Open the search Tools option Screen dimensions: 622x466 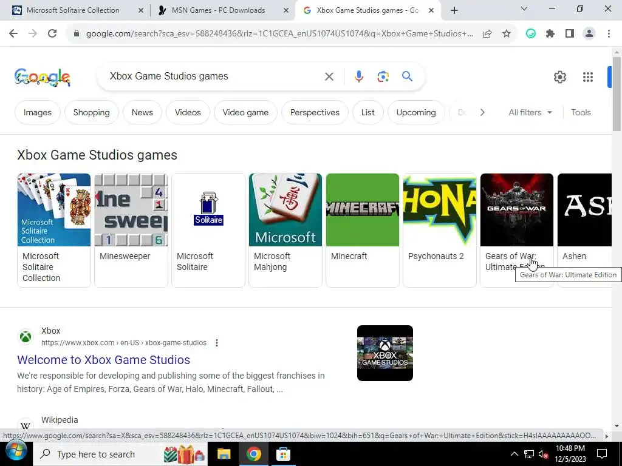[581, 112]
